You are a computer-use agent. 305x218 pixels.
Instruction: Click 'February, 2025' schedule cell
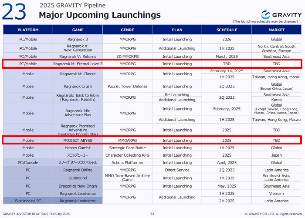pyautogui.click(x=227, y=109)
